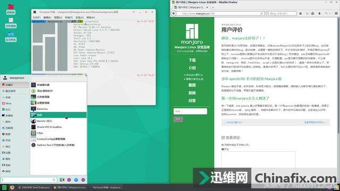Screen dimensions: 340x191
Task: Launch Oracle VM VirtualBox from app menu
Action: click(58, 127)
